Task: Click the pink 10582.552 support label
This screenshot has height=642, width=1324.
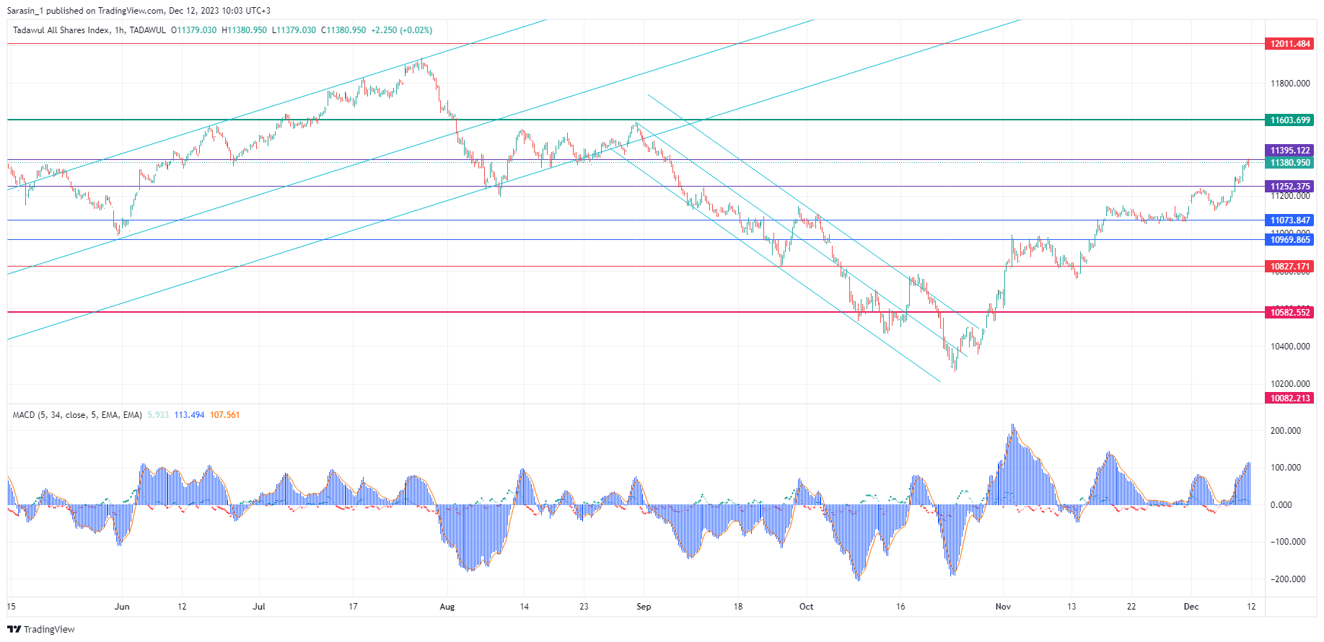Action: coord(1290,313)
